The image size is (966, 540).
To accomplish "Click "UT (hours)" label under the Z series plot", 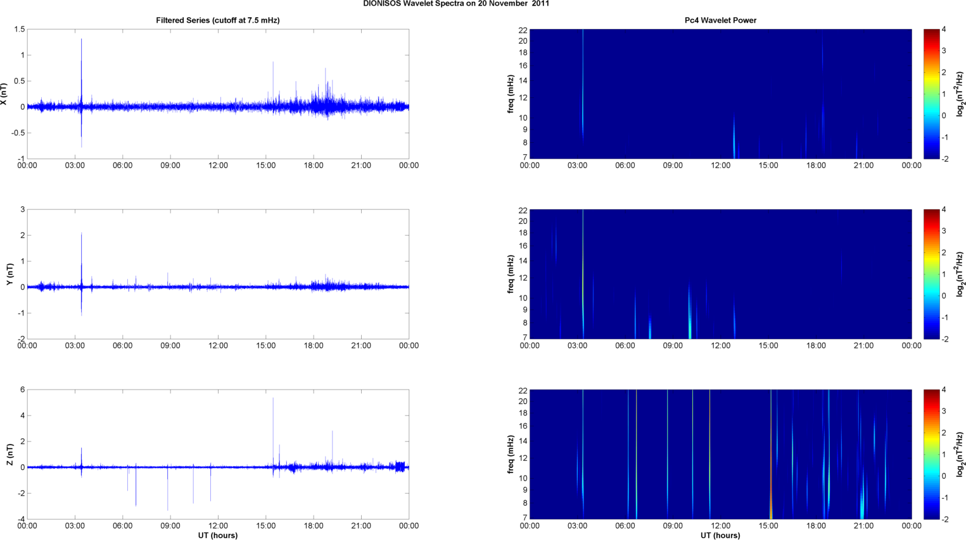I will (218, 535).
